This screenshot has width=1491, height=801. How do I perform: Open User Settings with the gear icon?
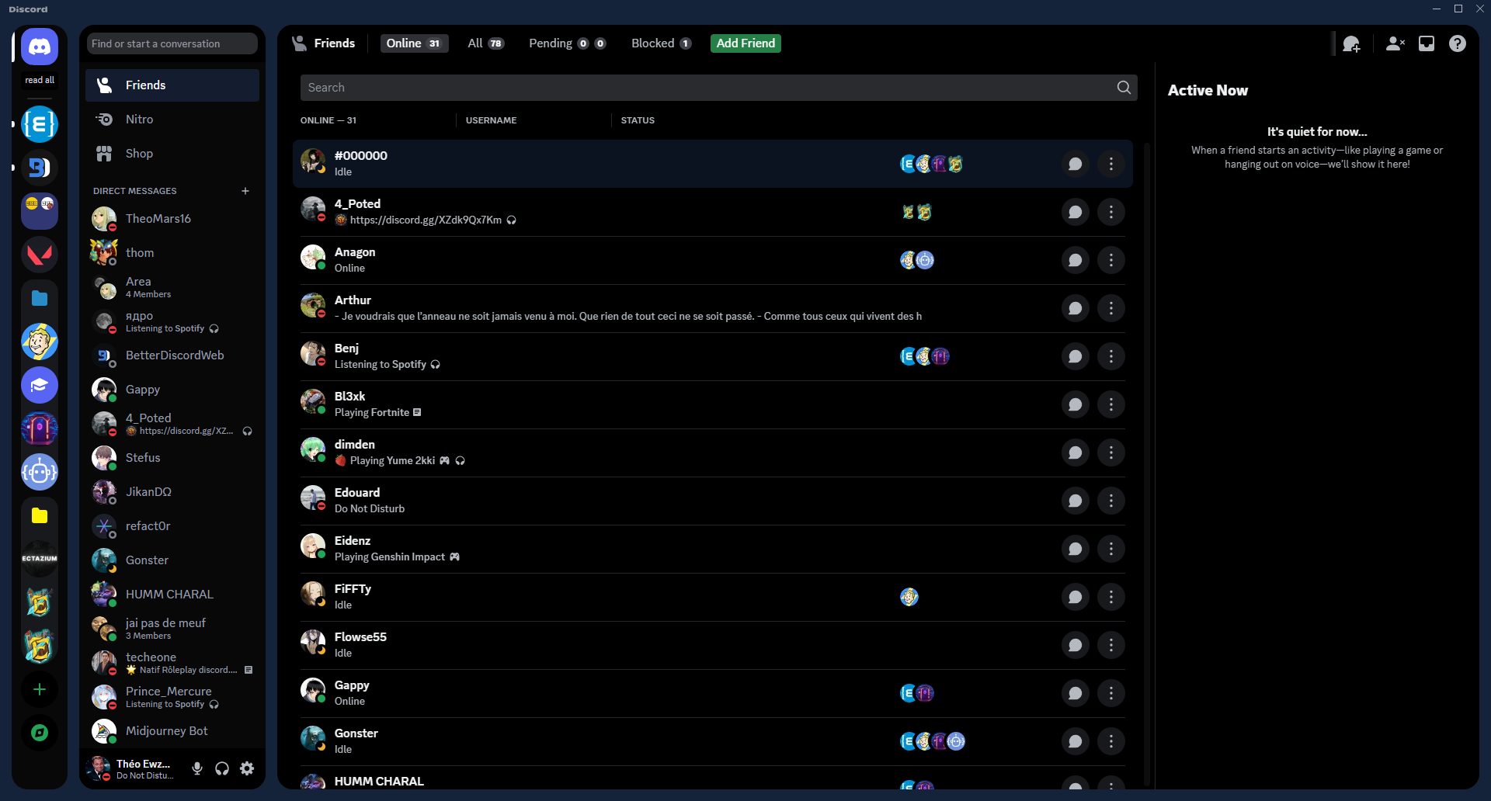pos(247,768)
